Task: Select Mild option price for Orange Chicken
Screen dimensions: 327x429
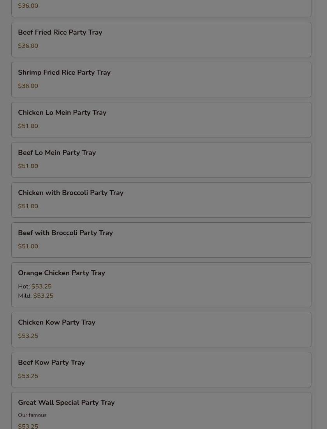Action: point(43,296)
